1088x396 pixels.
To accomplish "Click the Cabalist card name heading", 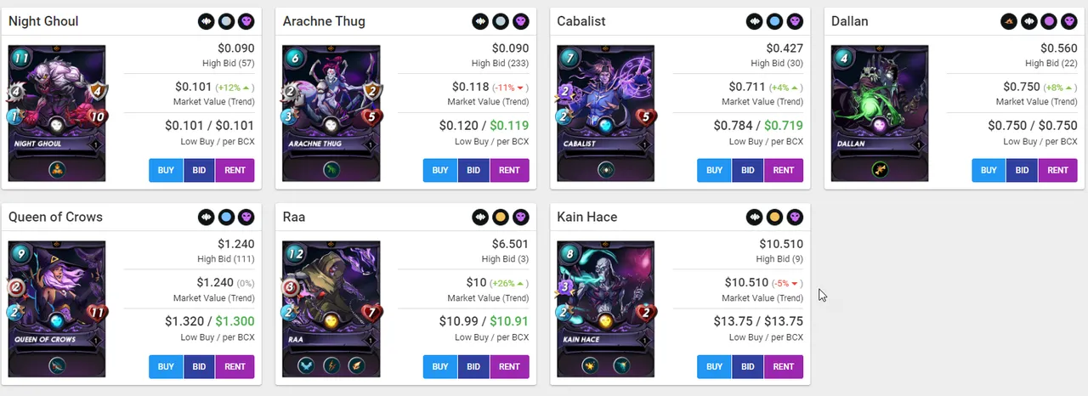I will point(581,21).
